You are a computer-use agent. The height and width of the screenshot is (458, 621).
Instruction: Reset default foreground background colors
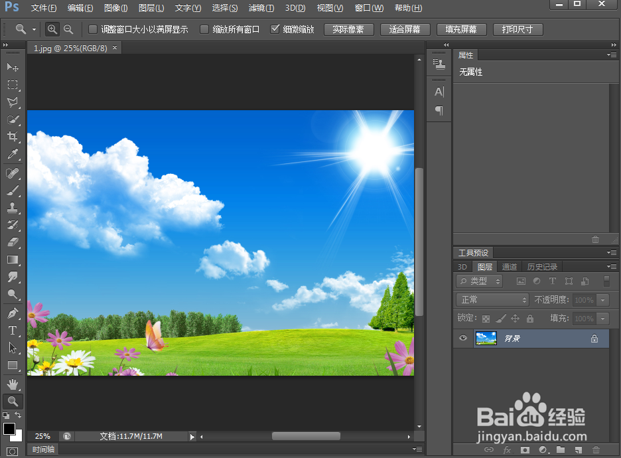click(6, 416)
